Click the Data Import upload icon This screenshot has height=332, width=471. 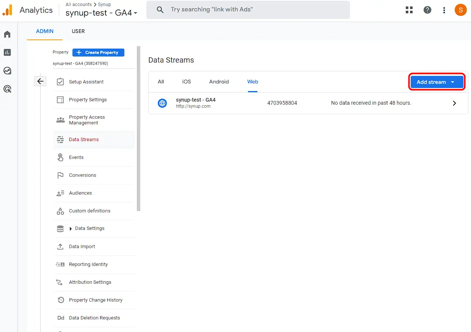click(x=60, y=247)
